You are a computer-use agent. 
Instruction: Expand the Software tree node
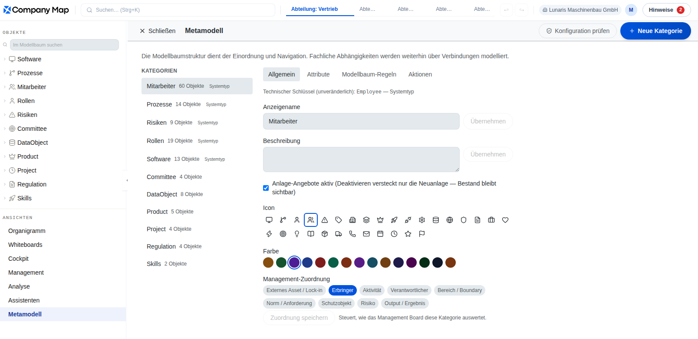click(x=5, y=59)
